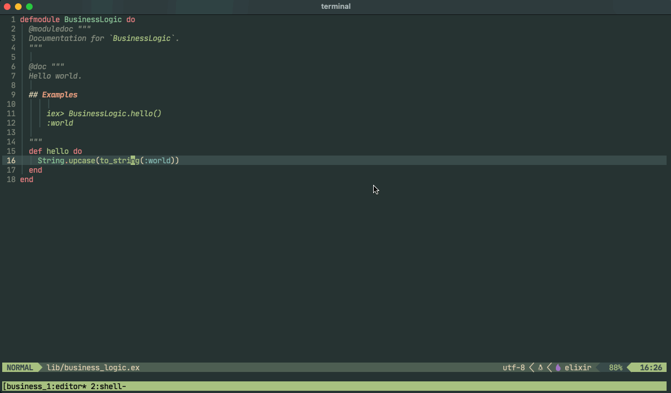Click 'Documentation for' text on line 3
The image size is (671, 393).
point(66,38)
